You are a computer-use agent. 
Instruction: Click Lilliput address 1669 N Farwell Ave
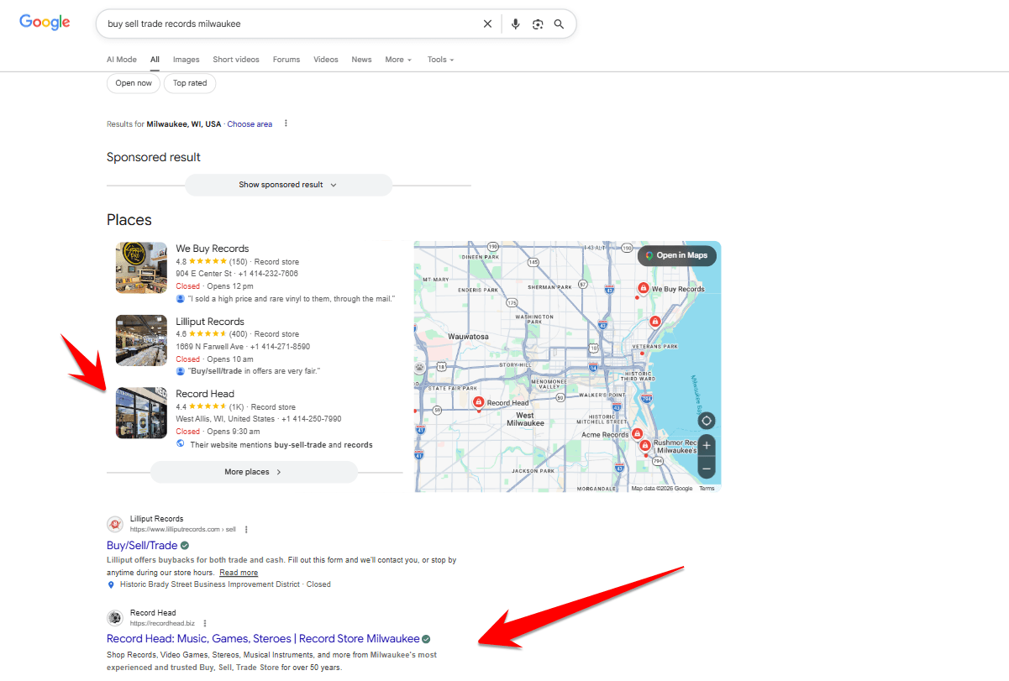210,346
